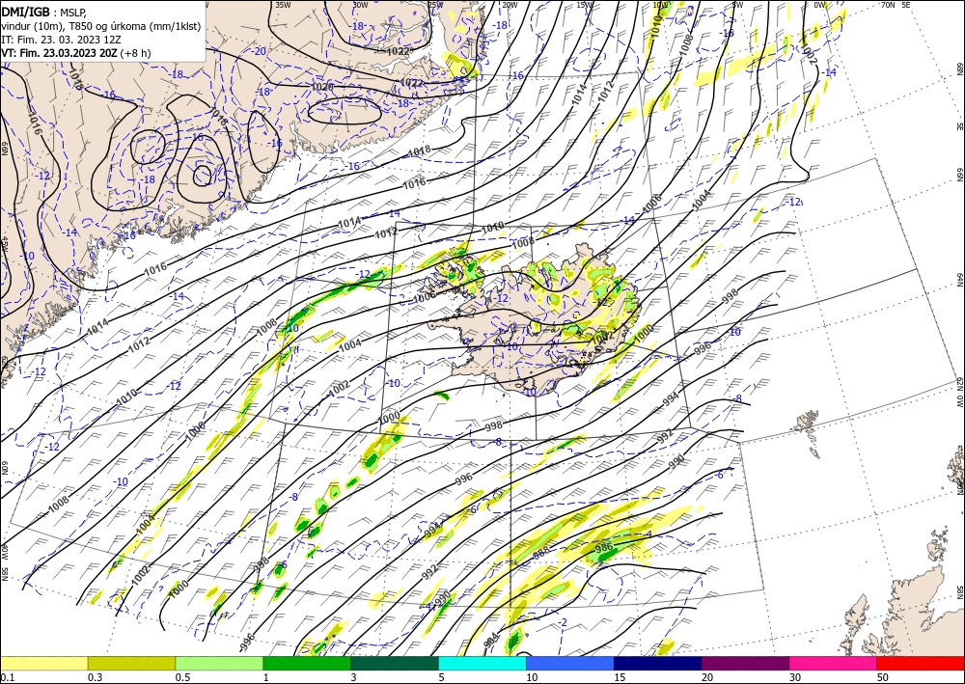The width and height of the screenshot is (965, 684).
Task: Click the "988" isobar label
Action: (541, 552)
